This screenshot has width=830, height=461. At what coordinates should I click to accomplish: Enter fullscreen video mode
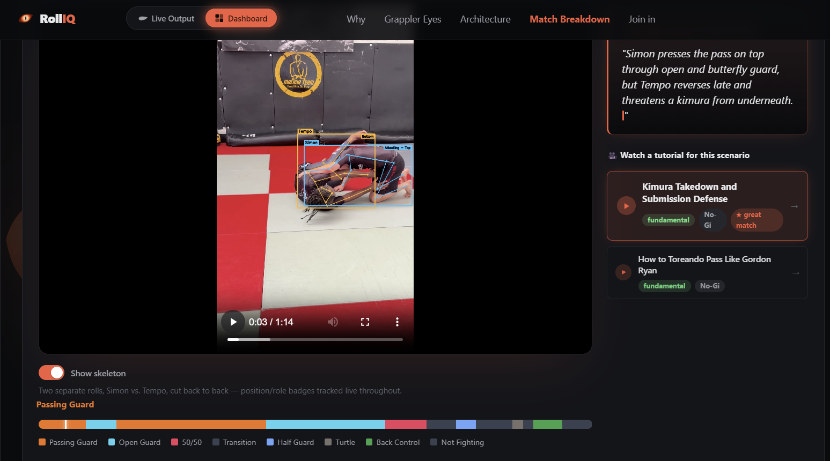(365, 322)
